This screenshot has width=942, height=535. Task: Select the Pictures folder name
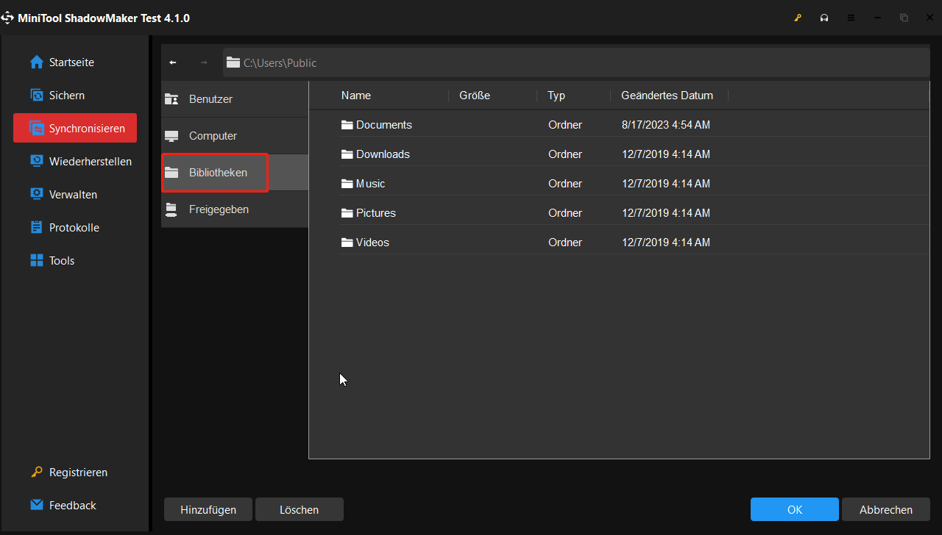pyautogui.click(x=376, y=213)
